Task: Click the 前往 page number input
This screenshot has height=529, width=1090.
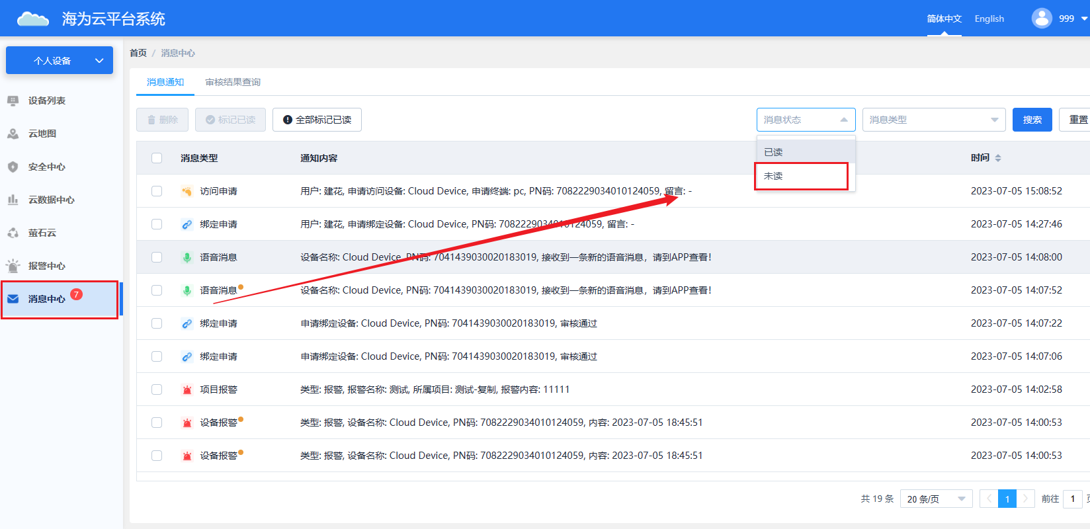Action: point(1072,499)
